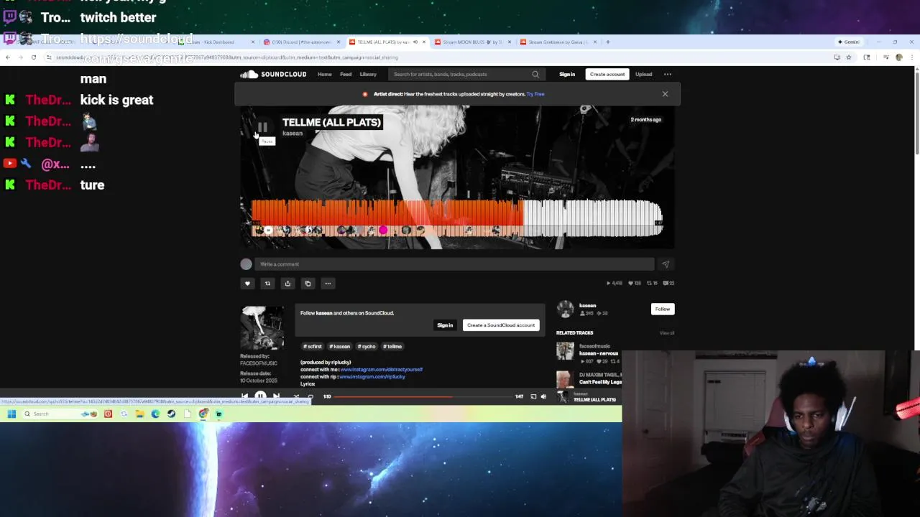Click the SoundCloud logo
This screenshot has height=517, width=920.
273,74
